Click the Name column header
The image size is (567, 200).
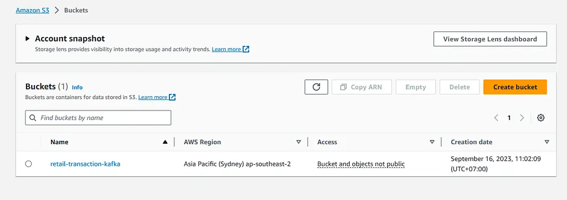[59, 142]
